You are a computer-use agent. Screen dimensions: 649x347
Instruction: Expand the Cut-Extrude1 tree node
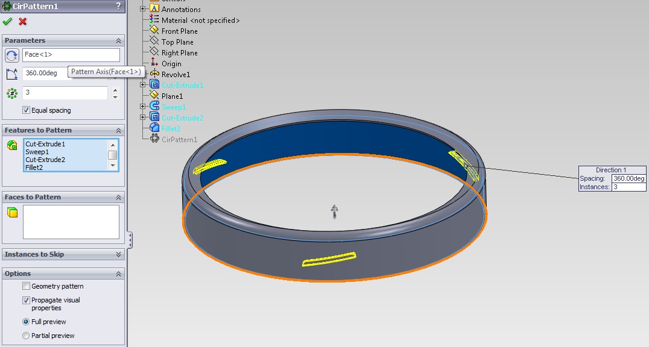[143, 84]
